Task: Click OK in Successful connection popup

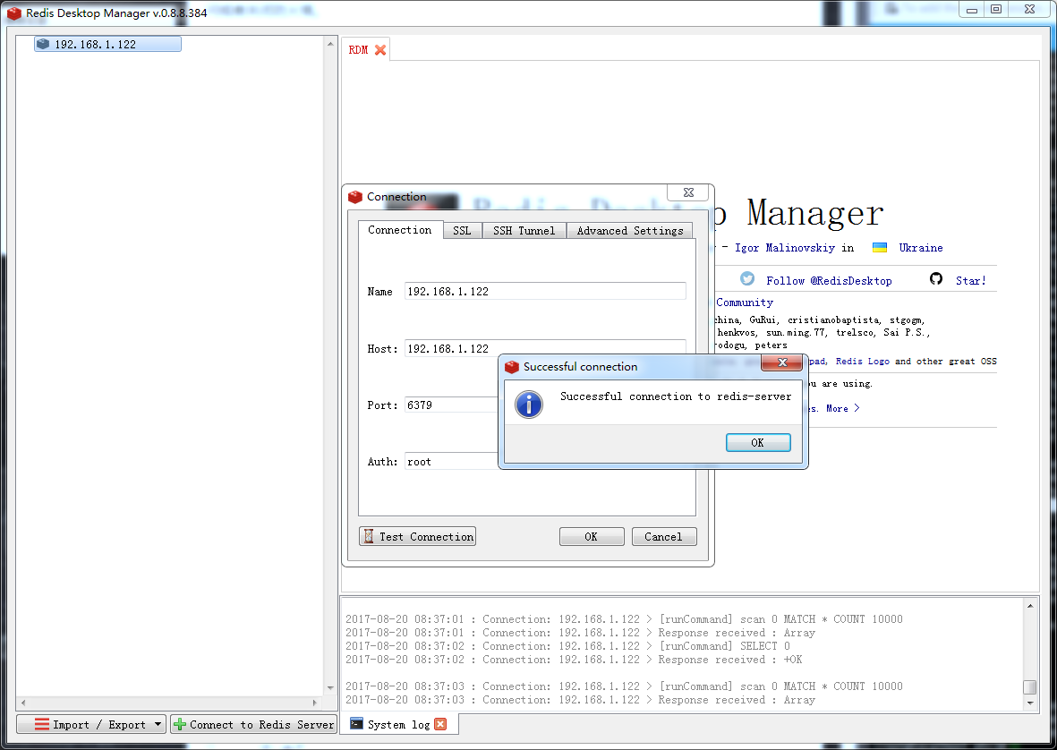Action: (758, 443)
